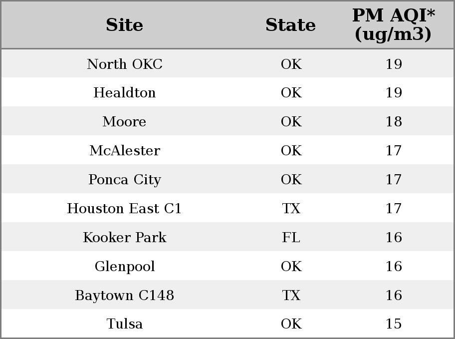Image resolution: width=455 pixels, height=339 pixels.
Task: Select the North OKC site cell
Action: [x=125, y=64]
